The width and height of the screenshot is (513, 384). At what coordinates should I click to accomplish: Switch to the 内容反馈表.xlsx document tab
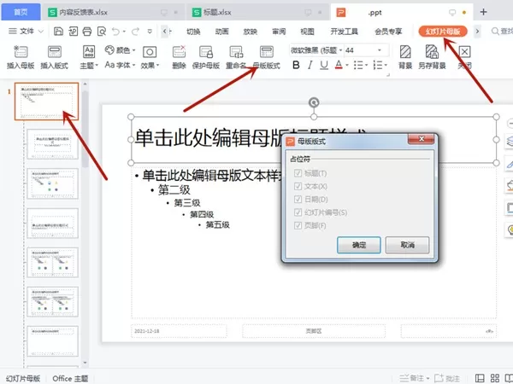[x=113, y=13]
